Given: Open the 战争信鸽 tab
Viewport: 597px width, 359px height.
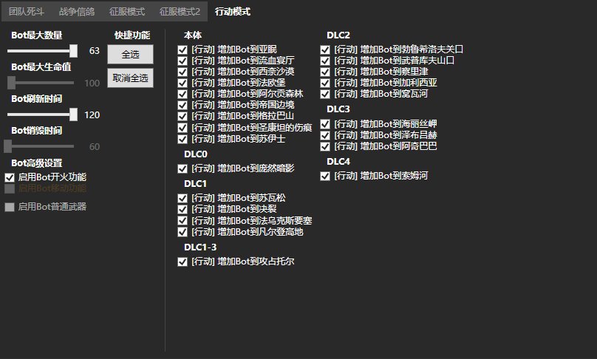Looking at the screenshot, I should tap(77, 12).
